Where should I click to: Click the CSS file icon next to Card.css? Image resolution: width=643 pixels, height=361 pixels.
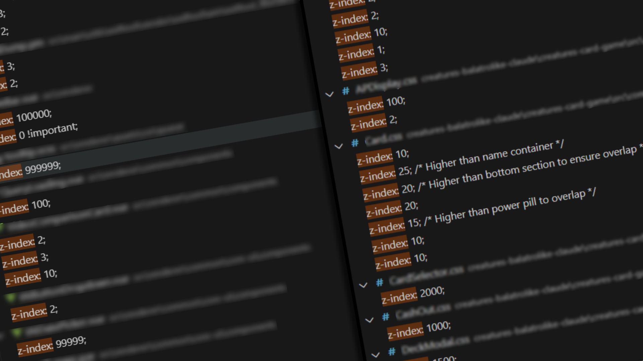(x=354, y=143)
